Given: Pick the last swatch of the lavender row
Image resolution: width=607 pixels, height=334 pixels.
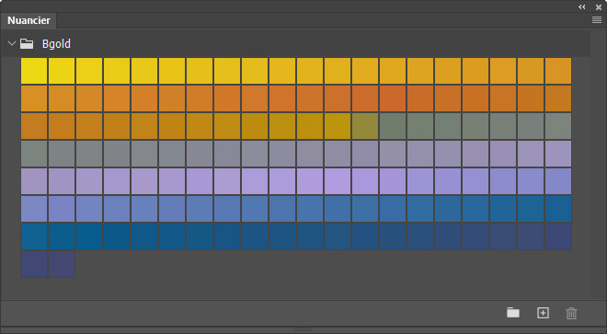Looking at the screenshot, I should 558,181.
